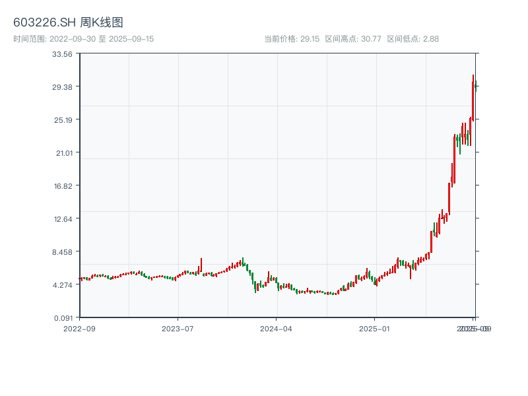Image resolution: width=528 pixels, height=396 pixels.
Task: Click the y-axis value 0.091
Action: click(63, 318)
